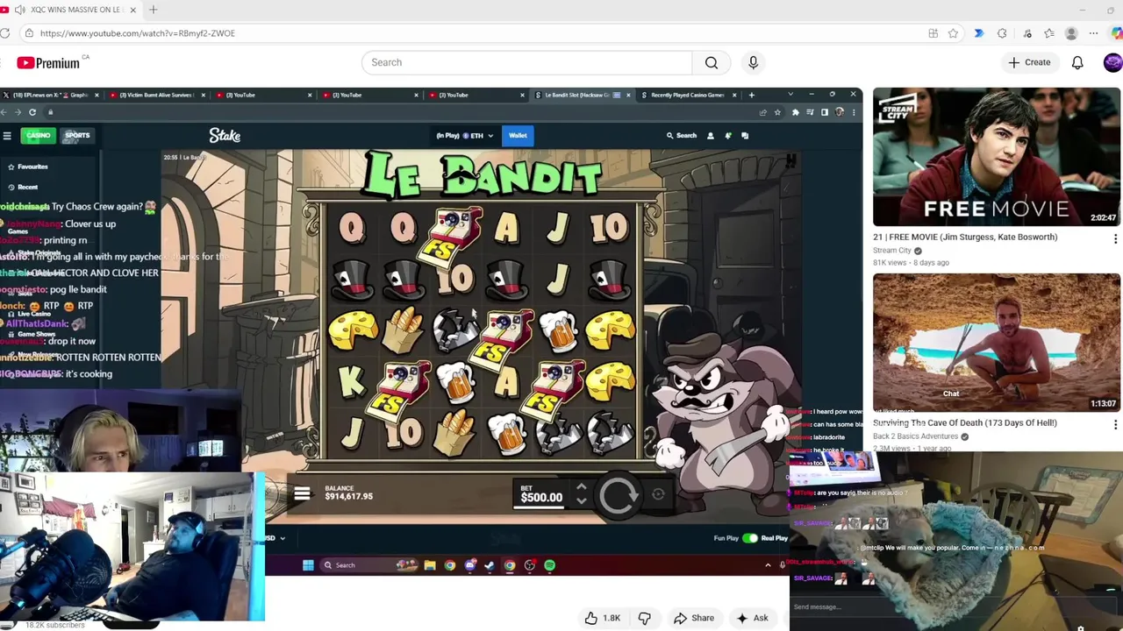The width and height of the screenshot is (1123, 631).
Task: Reload the page in the streamed browser
Action: pos(32,112)
